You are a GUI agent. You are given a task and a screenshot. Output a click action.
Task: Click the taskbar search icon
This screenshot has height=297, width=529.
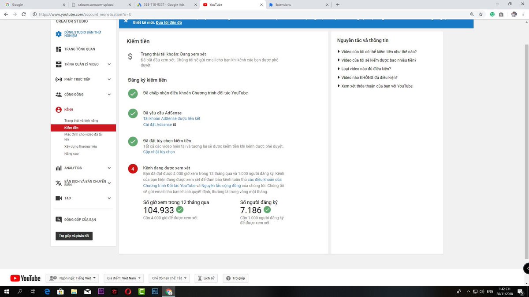pyautogui.click(x=20, y=291)
